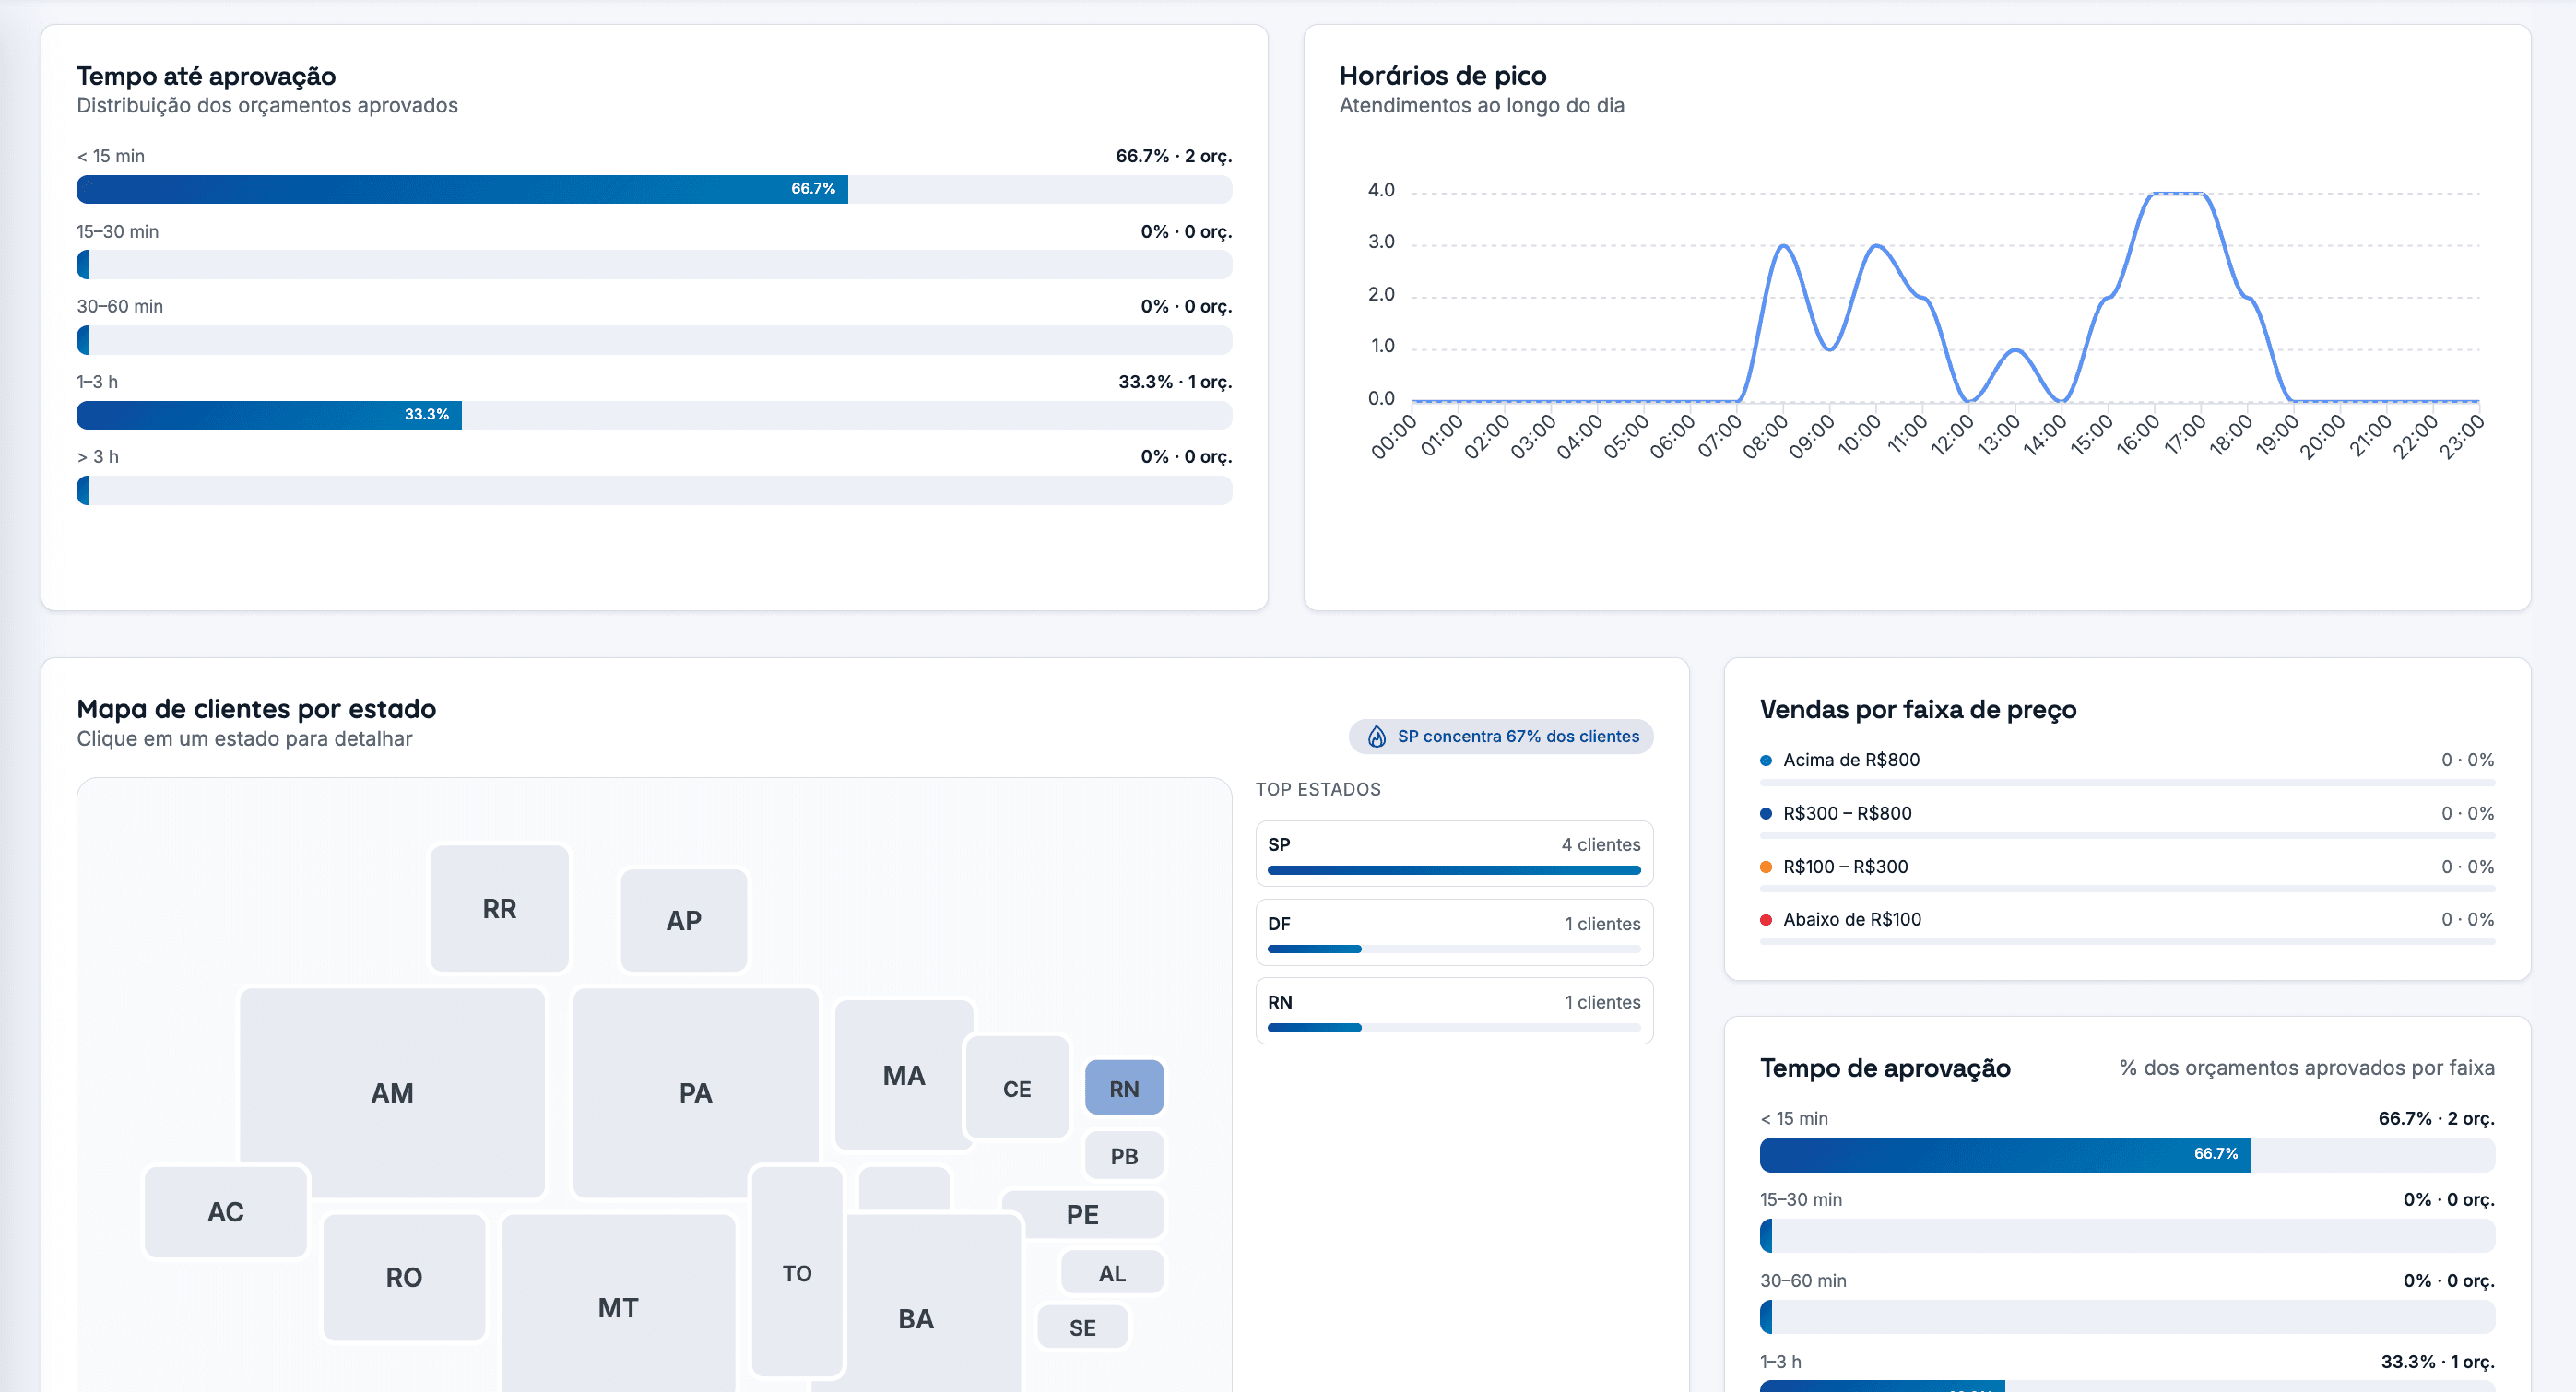The height and width of the screenshot is (1392, 2576).
Task: Click the 17:00 label on the peak-hours chart
Action: coord(2184,436)
